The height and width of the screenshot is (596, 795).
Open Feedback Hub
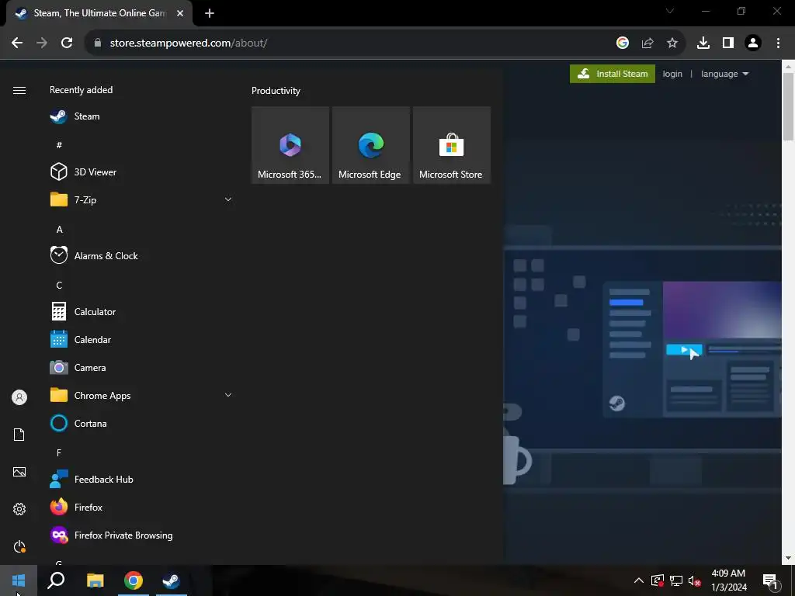(141, 479)
